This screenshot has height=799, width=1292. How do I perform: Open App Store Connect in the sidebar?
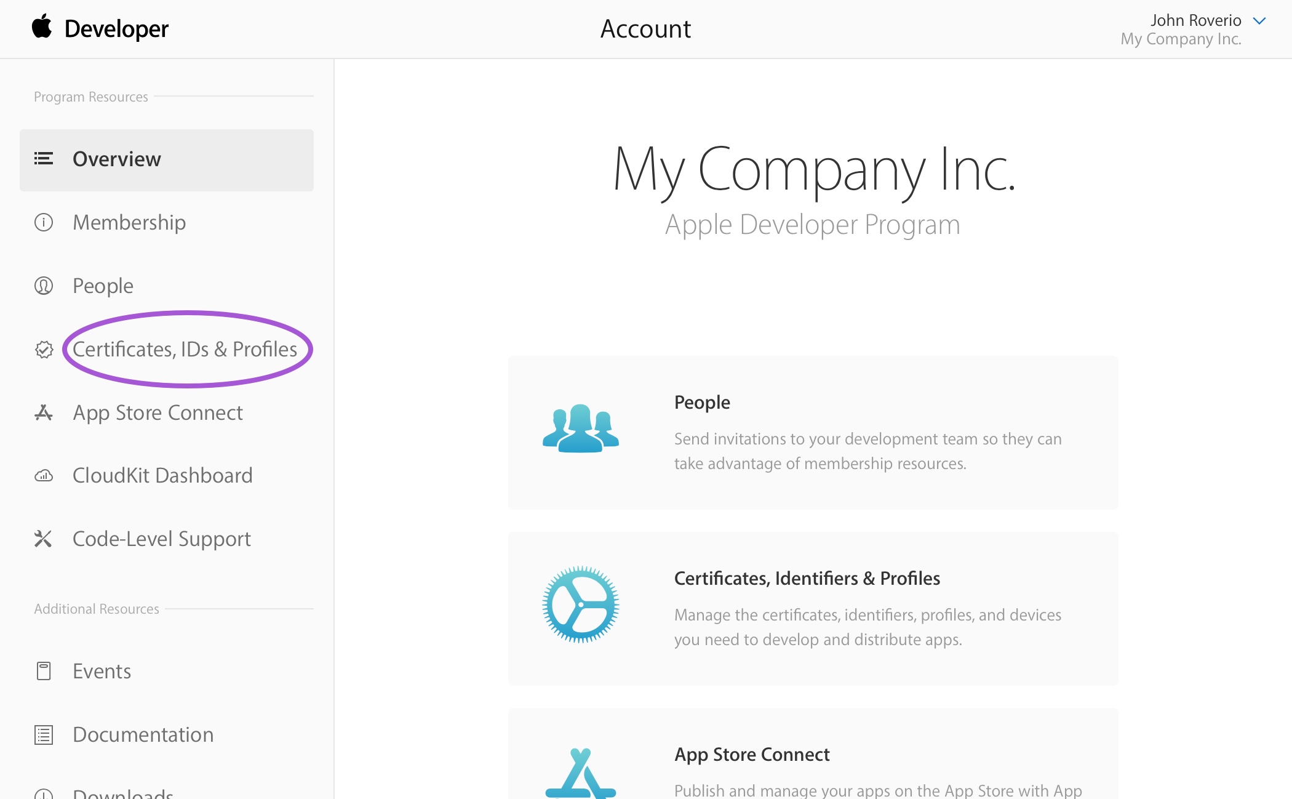point(158,412)
